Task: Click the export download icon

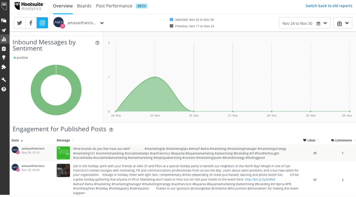Action: [339, 23]
